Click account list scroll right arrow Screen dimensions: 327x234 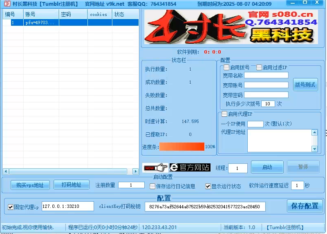[x=136, y=171]
